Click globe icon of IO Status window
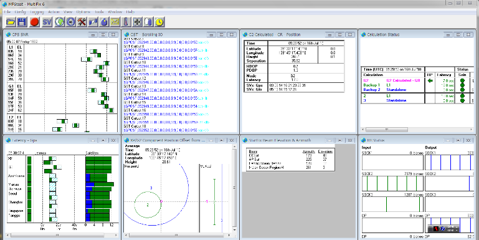Image resolution: width=479 pixels, height=240 pixels. coord(363,140)
